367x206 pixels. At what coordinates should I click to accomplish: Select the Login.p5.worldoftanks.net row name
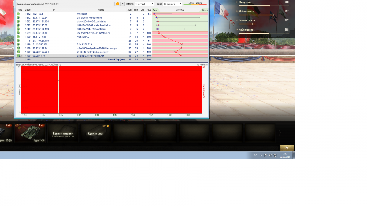(90, 56)
